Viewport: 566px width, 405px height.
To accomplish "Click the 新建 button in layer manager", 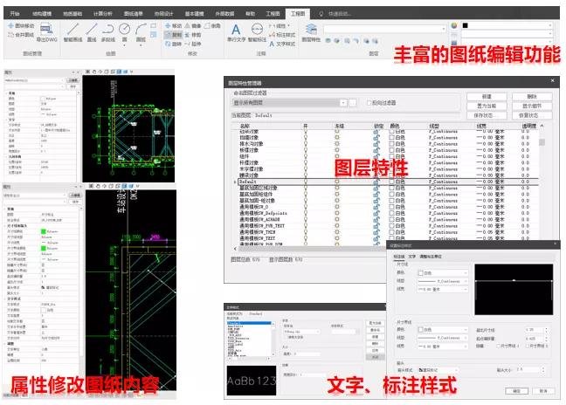I will (487, 97).
